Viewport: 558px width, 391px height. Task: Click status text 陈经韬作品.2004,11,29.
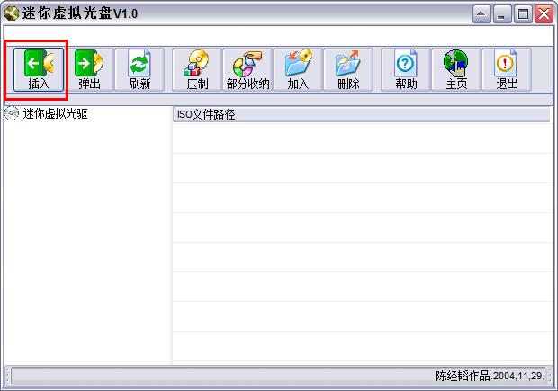(490, 376)
